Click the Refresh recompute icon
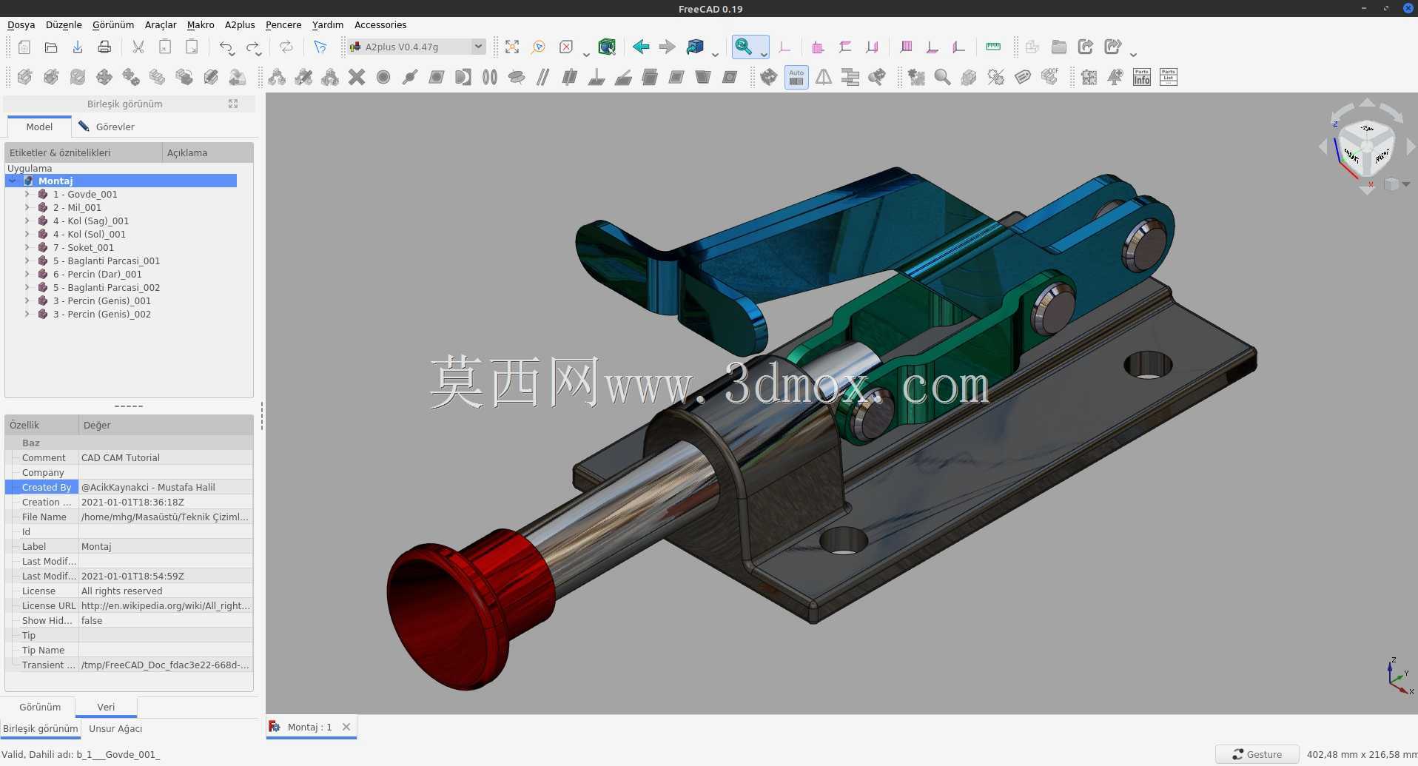 (286, 47)
